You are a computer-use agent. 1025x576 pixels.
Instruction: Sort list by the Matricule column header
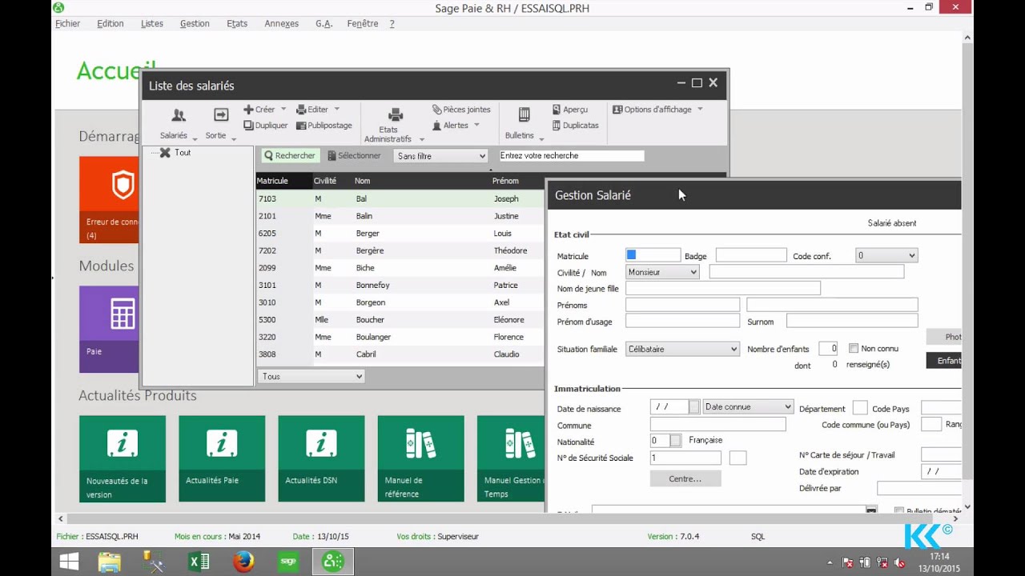click(x=283, y=181)
